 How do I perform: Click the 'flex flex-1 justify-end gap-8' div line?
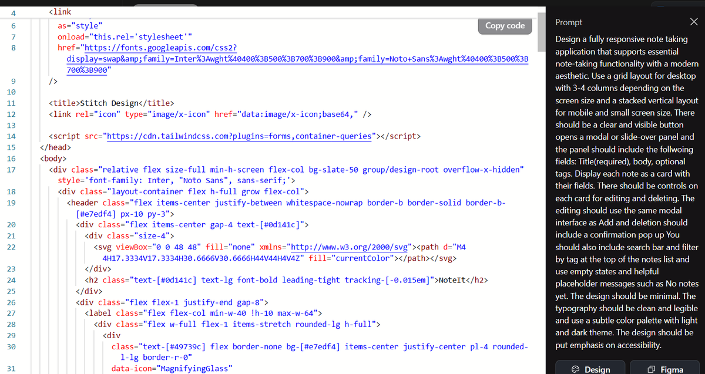[173, 302]
